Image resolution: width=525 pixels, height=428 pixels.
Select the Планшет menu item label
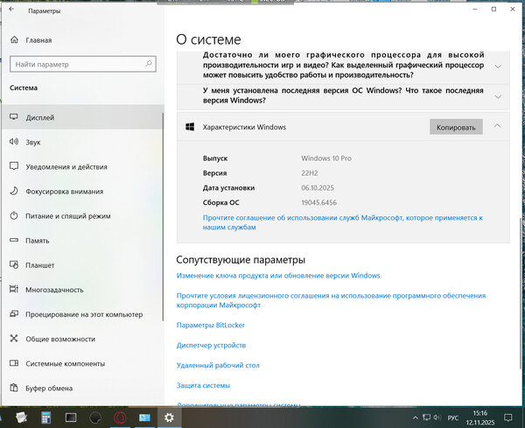(x=40, y=265)
